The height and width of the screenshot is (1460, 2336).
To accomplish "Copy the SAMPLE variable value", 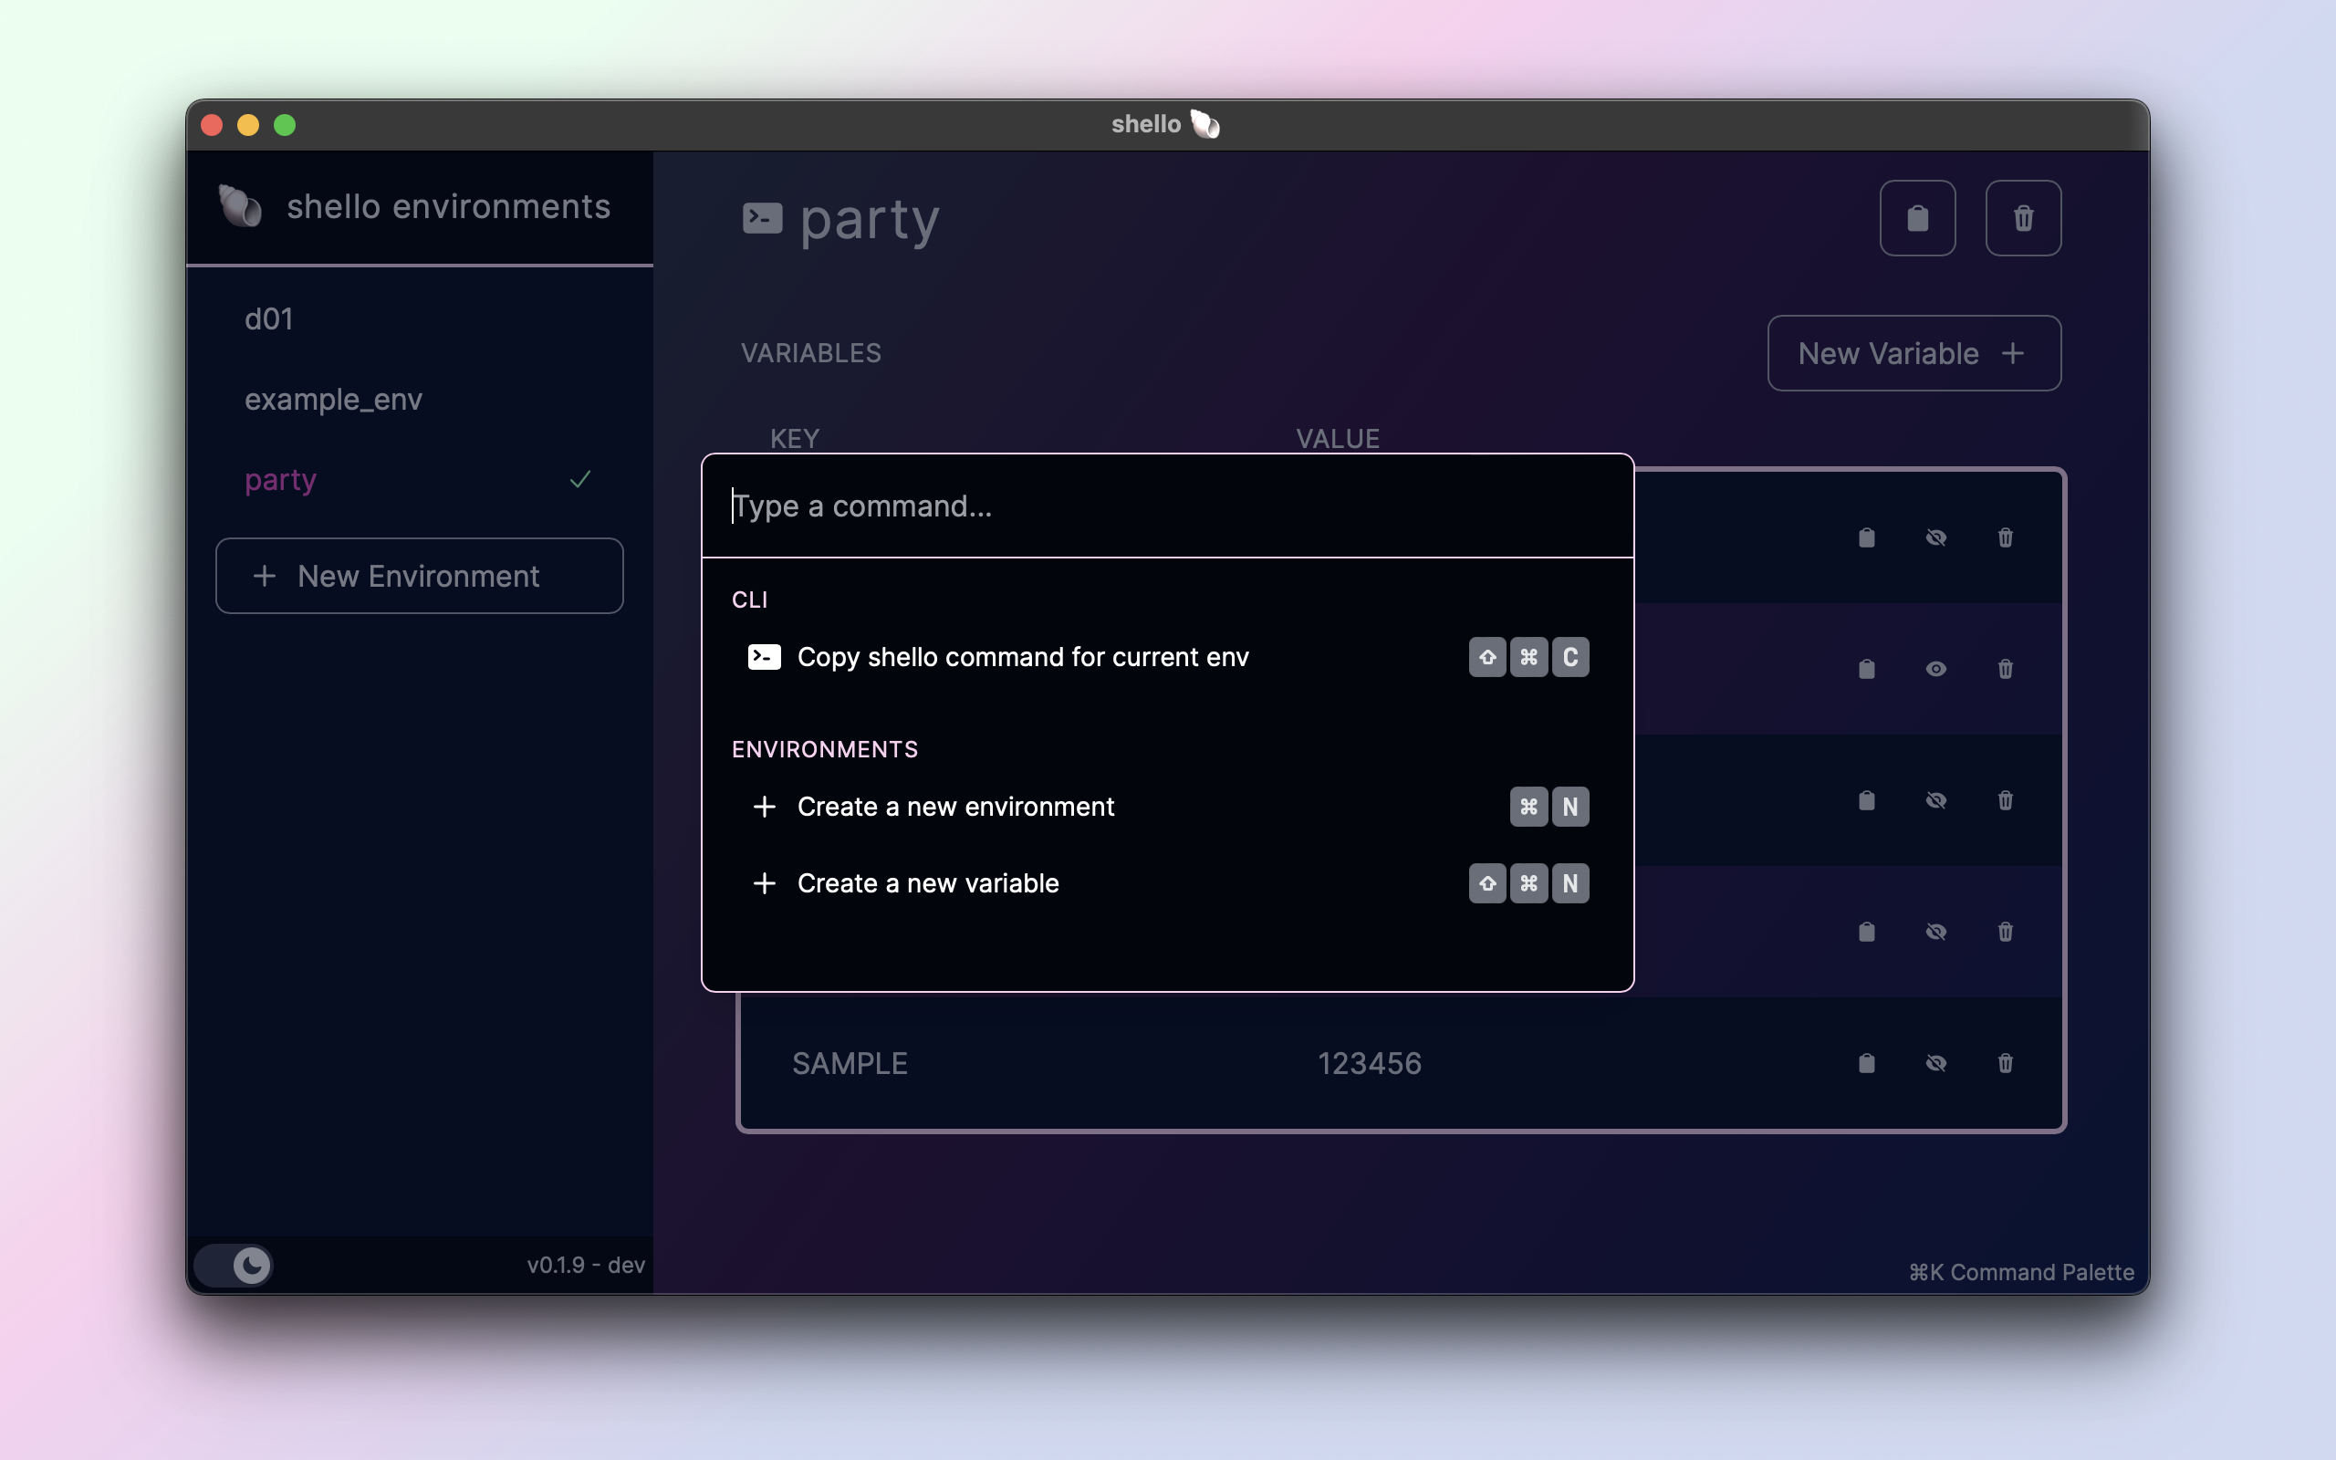I will [x=1866, y=1063].
